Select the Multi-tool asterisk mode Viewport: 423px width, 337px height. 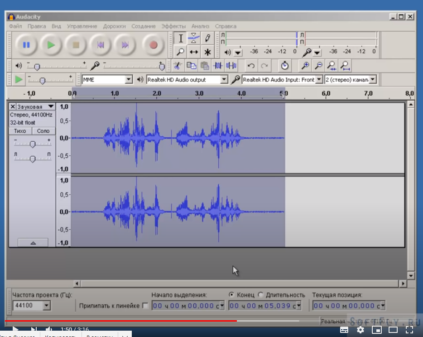(207, 52)
